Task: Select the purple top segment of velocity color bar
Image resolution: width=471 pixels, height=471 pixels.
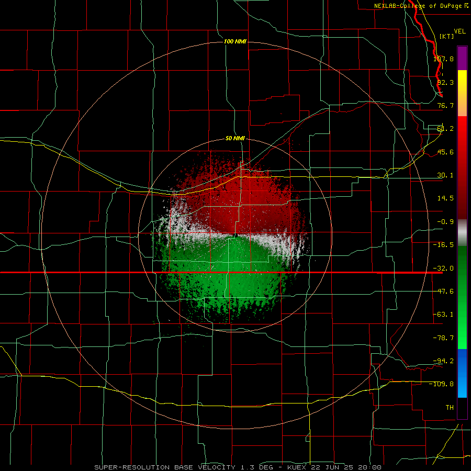Action: (x=462, y=58)
